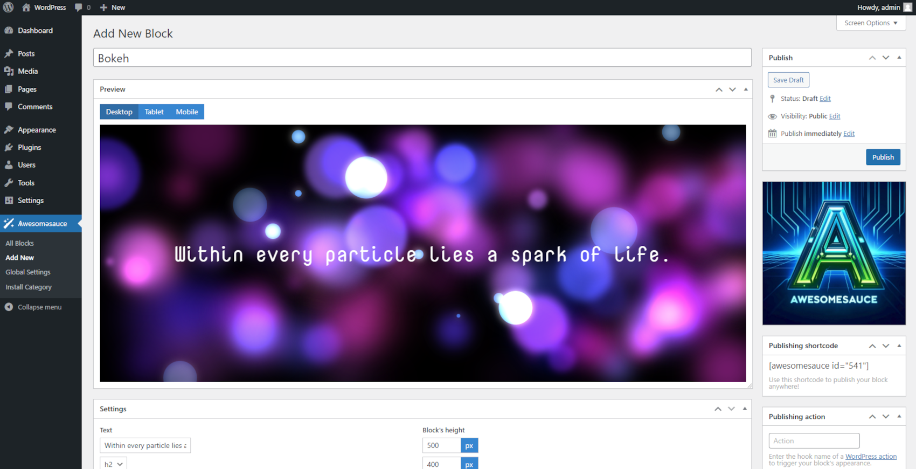916x469 pixels.
Task: Move Settings panel up
Action: (x=718, y=409)
